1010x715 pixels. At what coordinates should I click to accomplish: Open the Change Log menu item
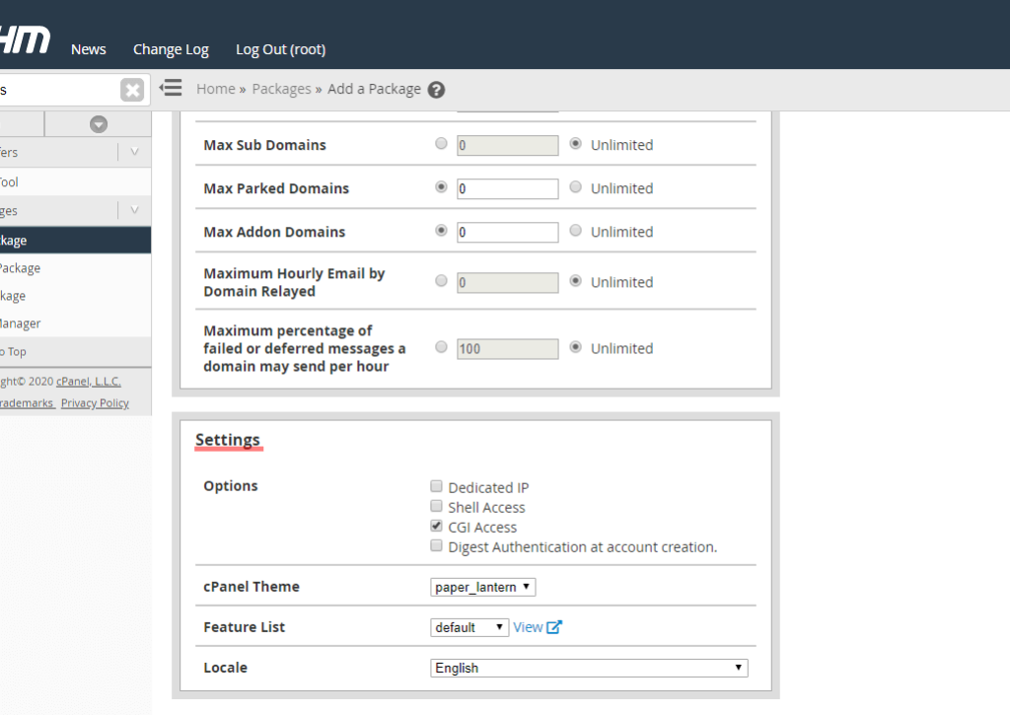171,49
